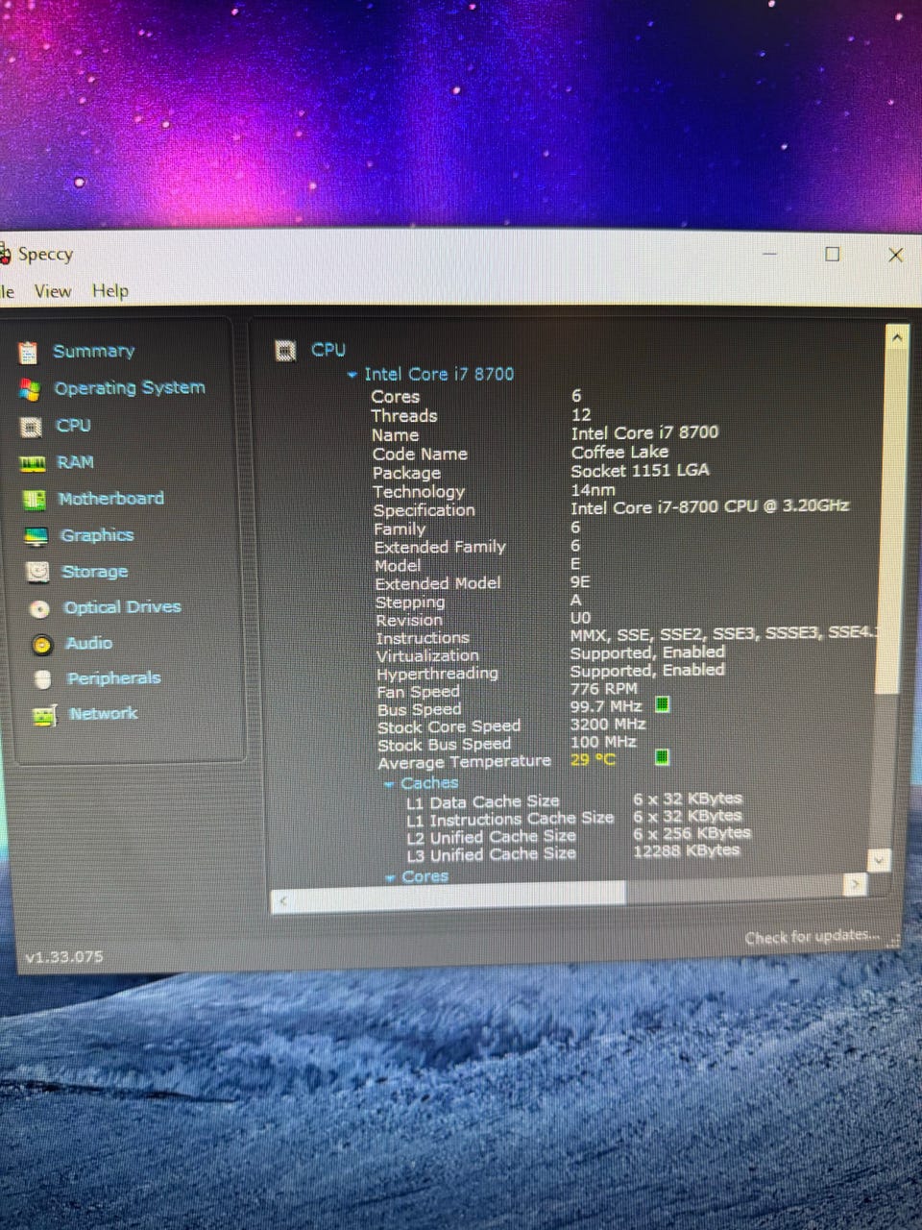Select the Code Name value Coffee Lake
922x1230 pixels.
click(619, 452)
